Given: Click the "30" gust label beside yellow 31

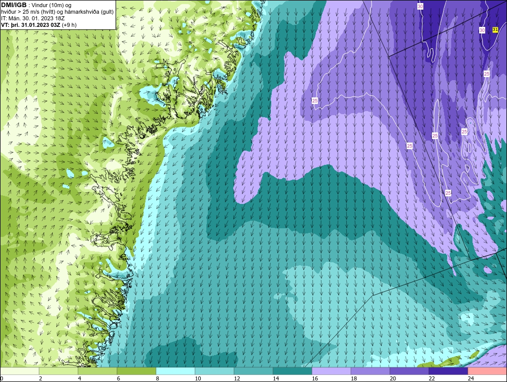Looking at the screenshot, I should pos(482,30).
